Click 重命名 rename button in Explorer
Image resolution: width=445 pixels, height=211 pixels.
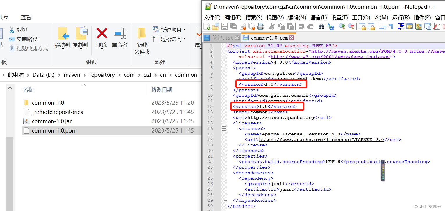point(120,38)
